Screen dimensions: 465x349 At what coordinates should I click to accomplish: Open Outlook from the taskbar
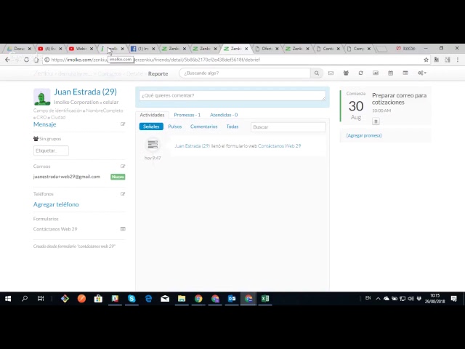(x=232, y=299)
